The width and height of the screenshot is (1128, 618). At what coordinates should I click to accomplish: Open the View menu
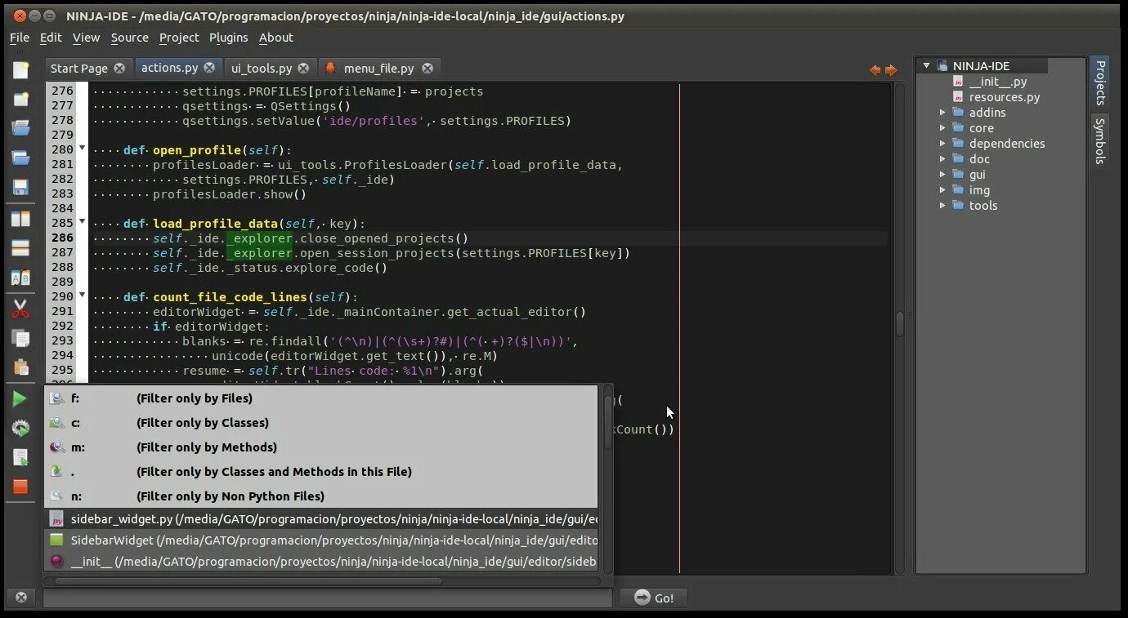click(86, 38)
